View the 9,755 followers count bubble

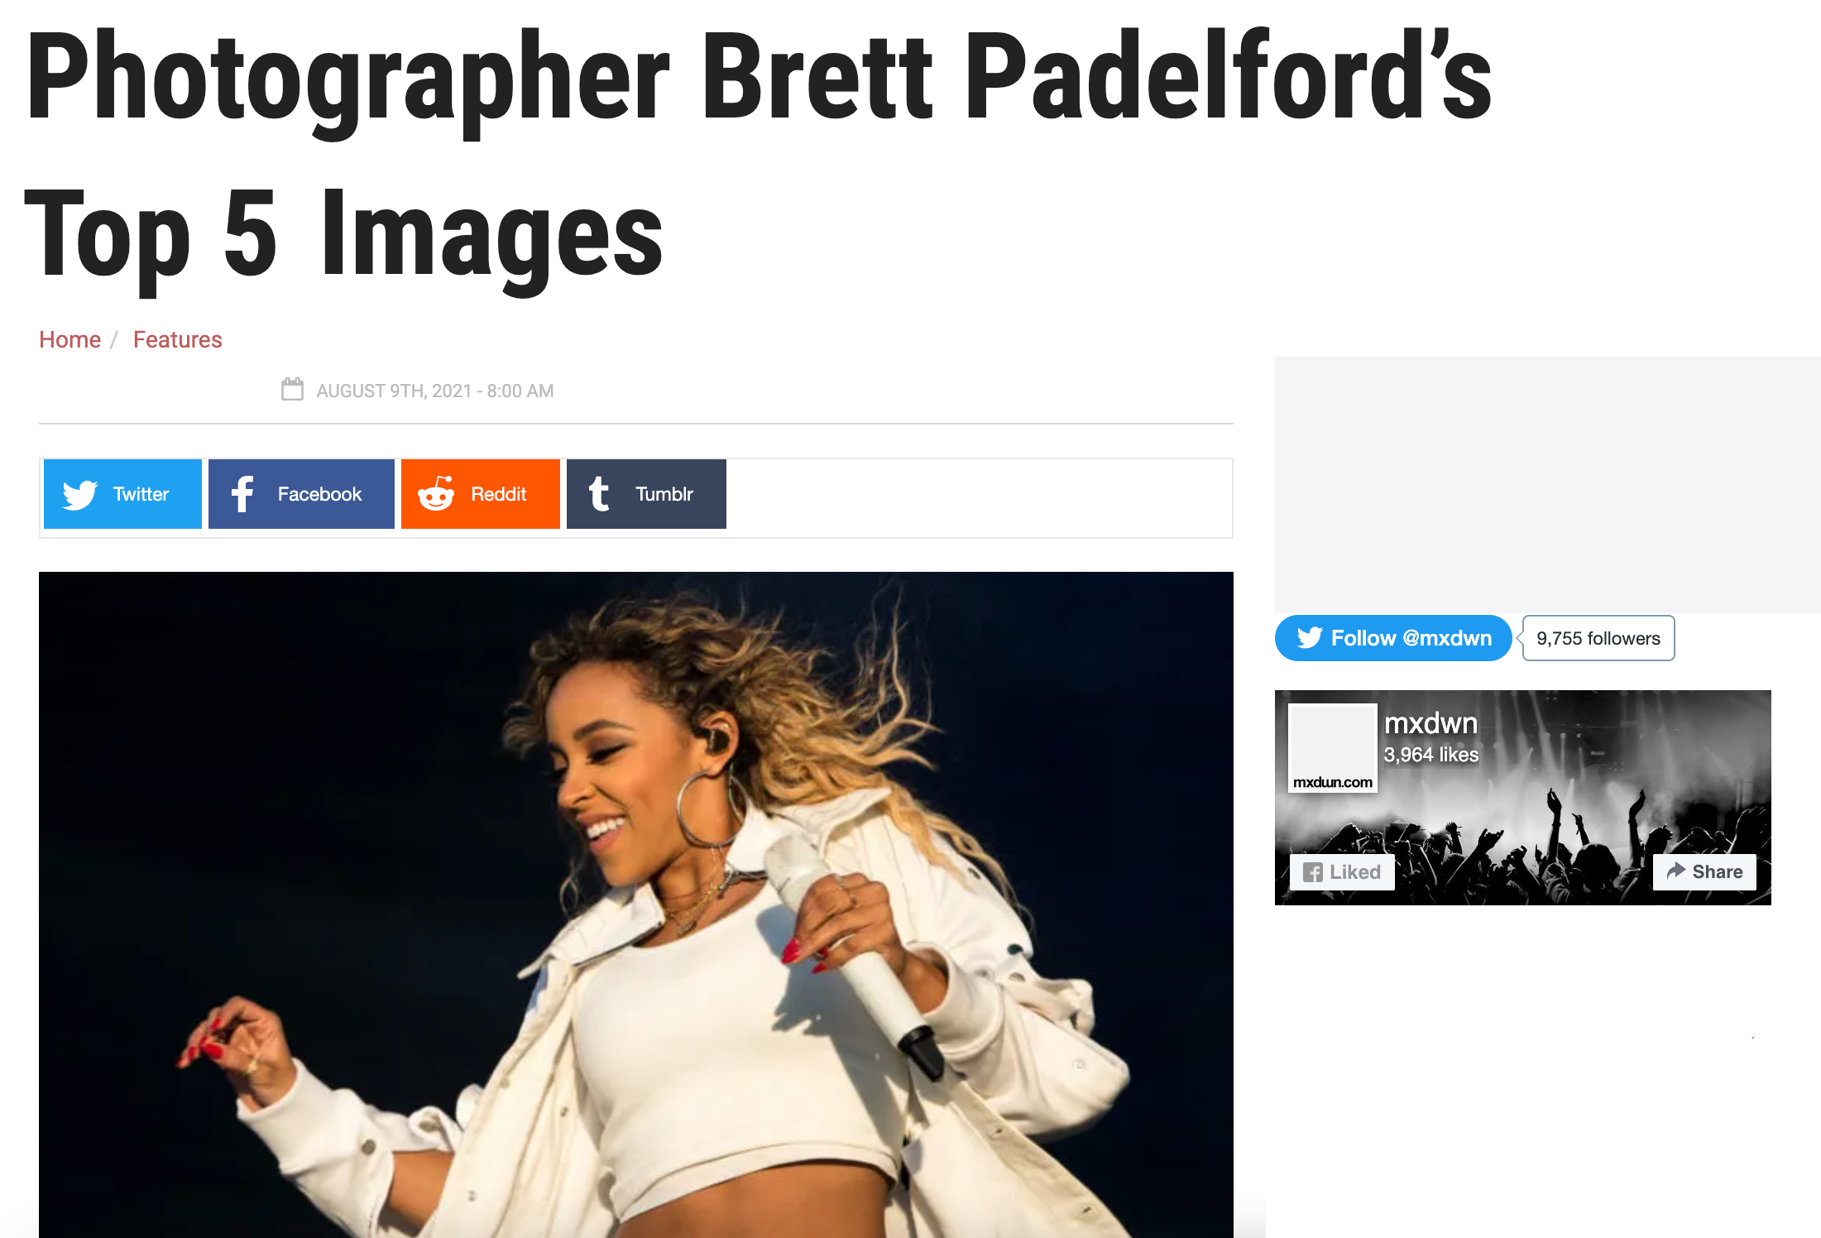point(1598,638)
